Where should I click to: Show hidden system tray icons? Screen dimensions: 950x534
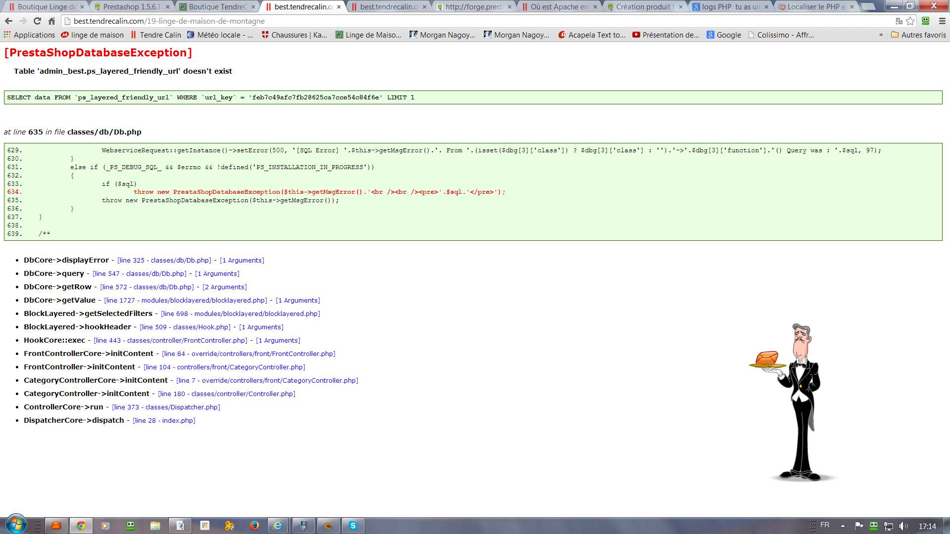click(842, 526)
